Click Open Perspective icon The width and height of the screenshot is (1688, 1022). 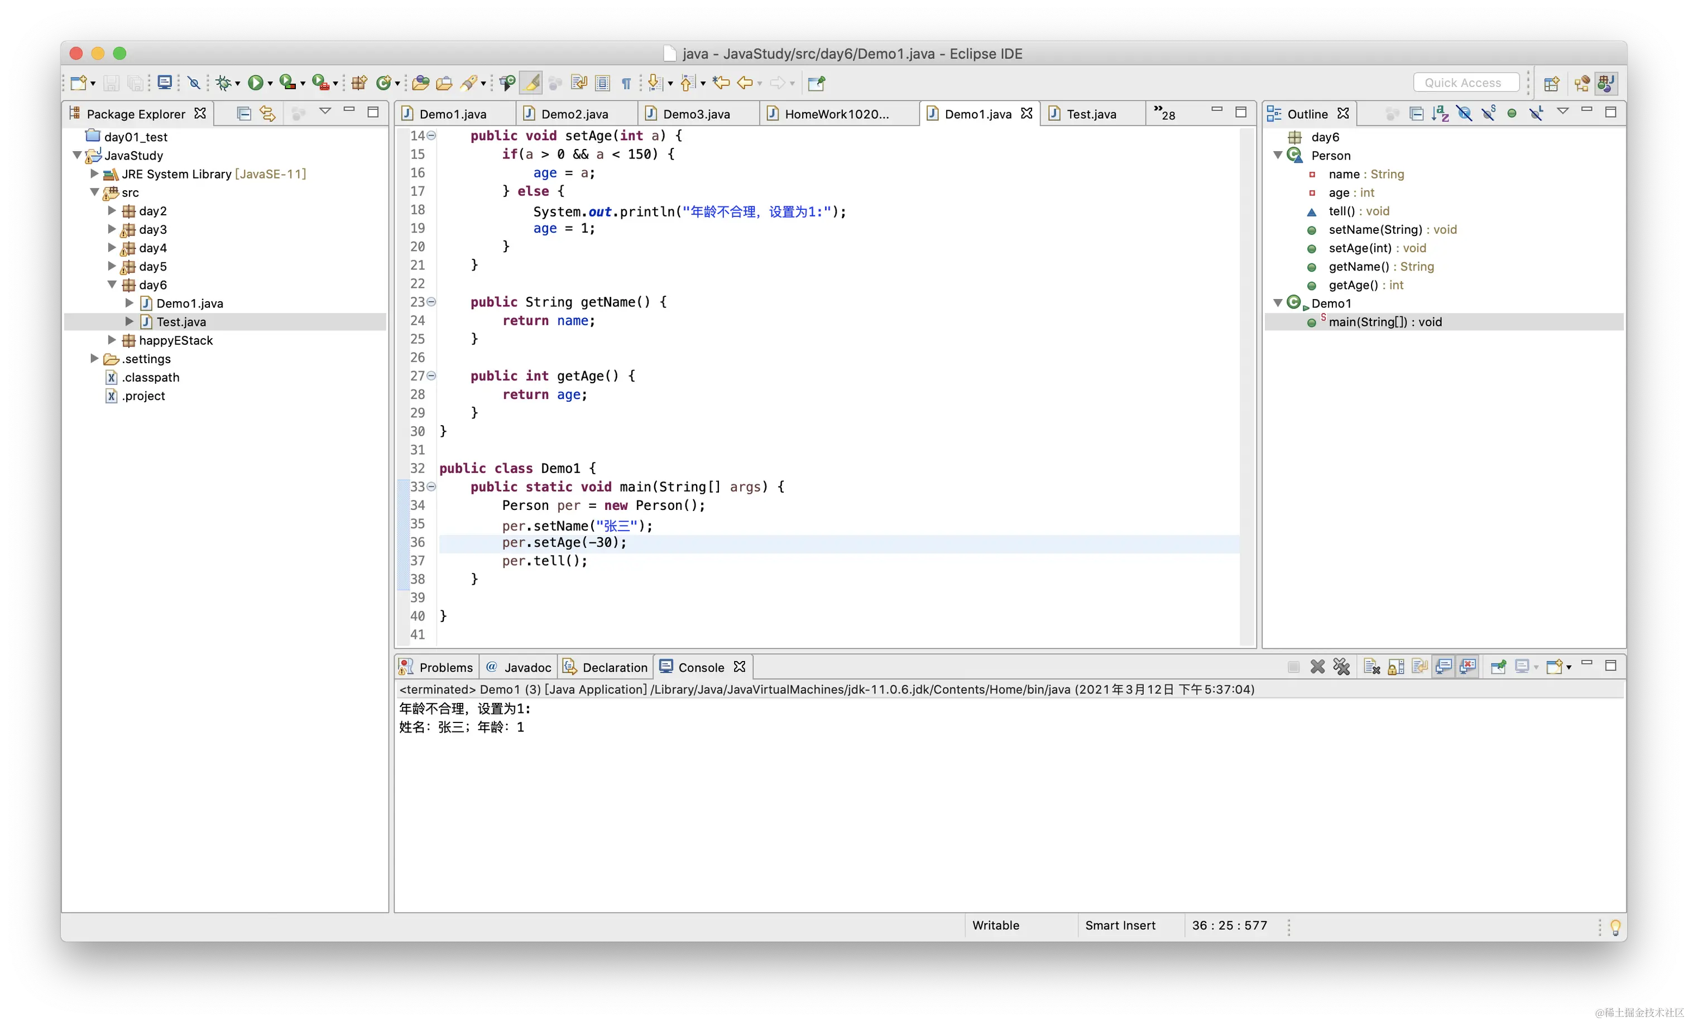(1551, 84)
